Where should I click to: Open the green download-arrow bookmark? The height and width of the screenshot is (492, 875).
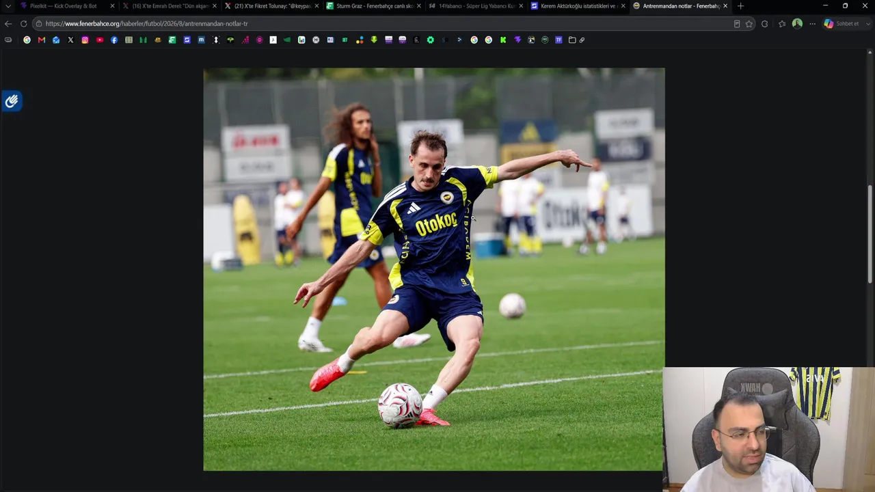(x=374, y=40)
